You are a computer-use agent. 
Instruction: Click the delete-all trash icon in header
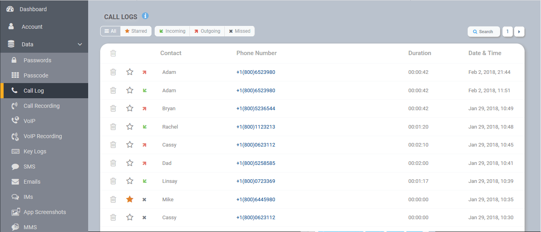click(x=113, y=53)
